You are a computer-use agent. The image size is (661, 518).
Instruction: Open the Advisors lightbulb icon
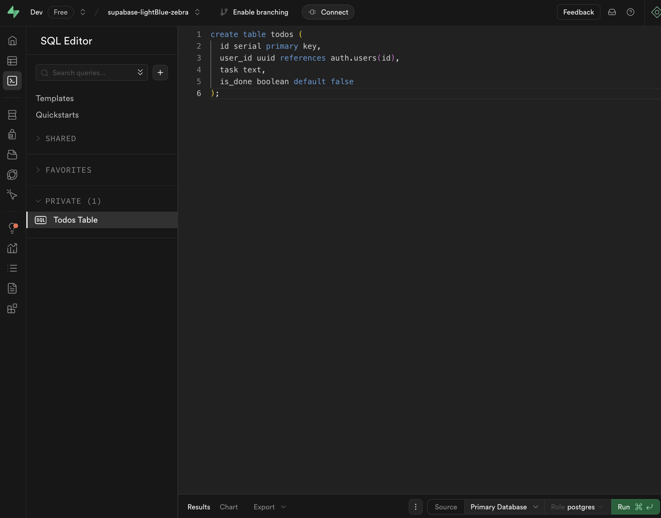tap(12, 228)
